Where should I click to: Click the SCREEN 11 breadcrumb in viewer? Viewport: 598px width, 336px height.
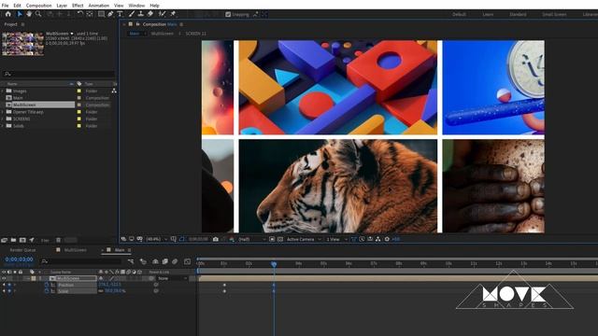(x=195, y=34)
